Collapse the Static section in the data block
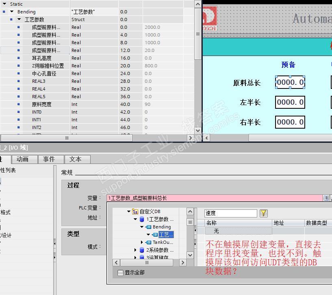The image size is (332, 295). coord(4,4)
